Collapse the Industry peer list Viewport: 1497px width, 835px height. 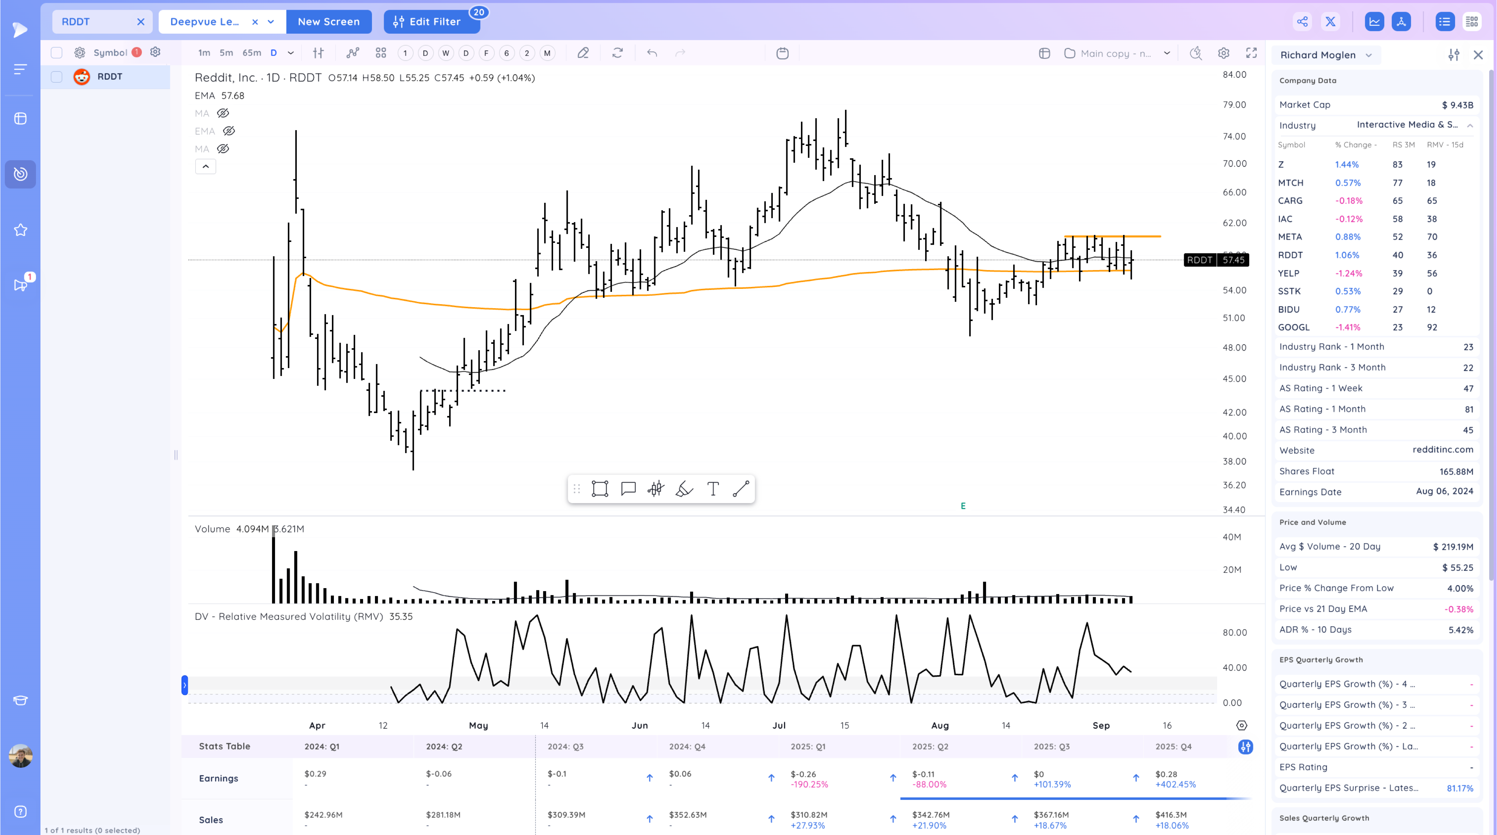[1470, 125]
